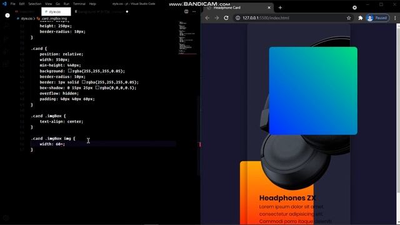The image size is (400, 225).
Task: Open the Terminal menu
Action: tap(79, 4)
